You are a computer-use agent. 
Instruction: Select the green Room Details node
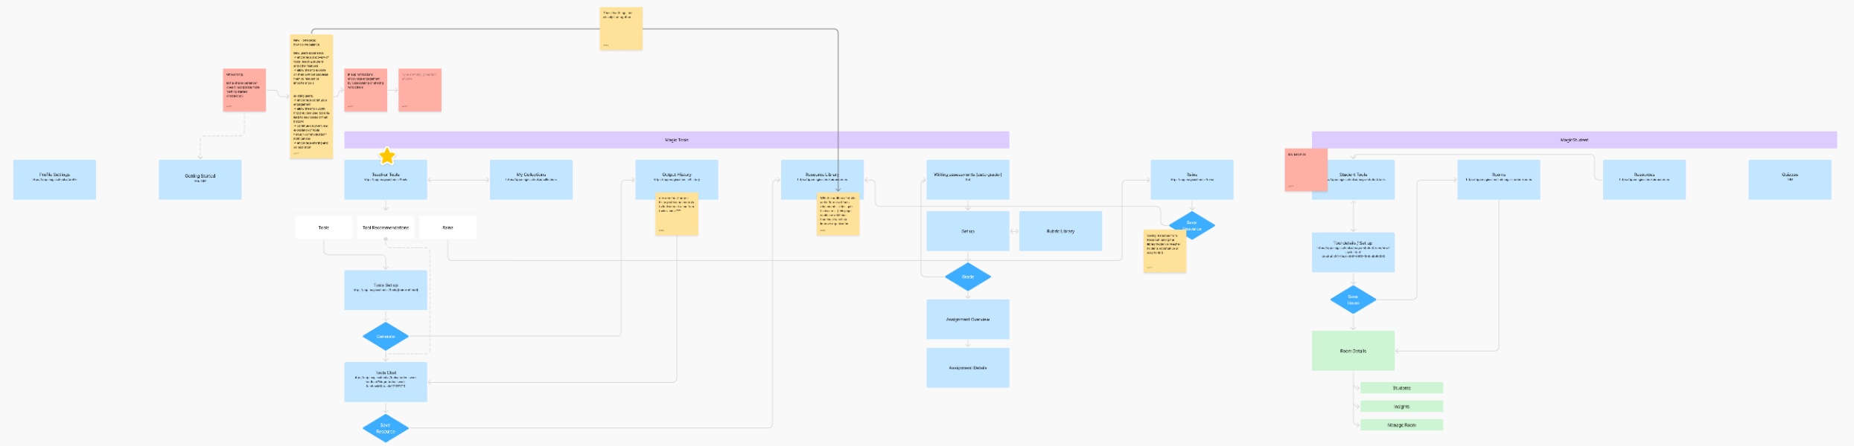(x=1353, y=351)
